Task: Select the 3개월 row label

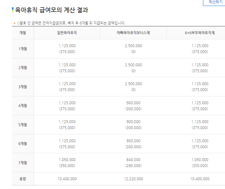Action: click(23, 87)
